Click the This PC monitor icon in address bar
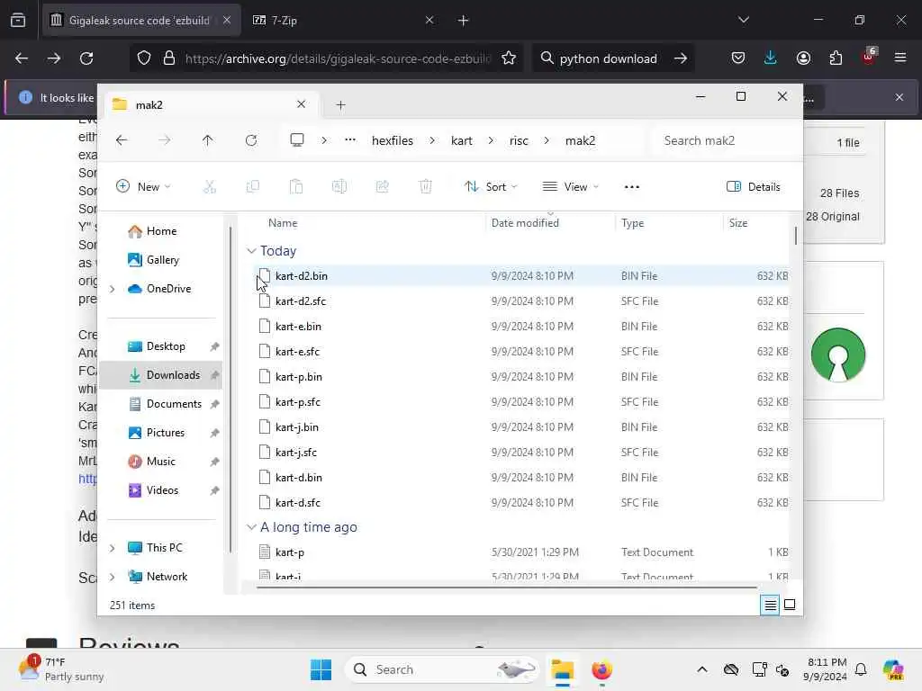The height and width of the screenshot is (691, 922). (x=297, y=140)
